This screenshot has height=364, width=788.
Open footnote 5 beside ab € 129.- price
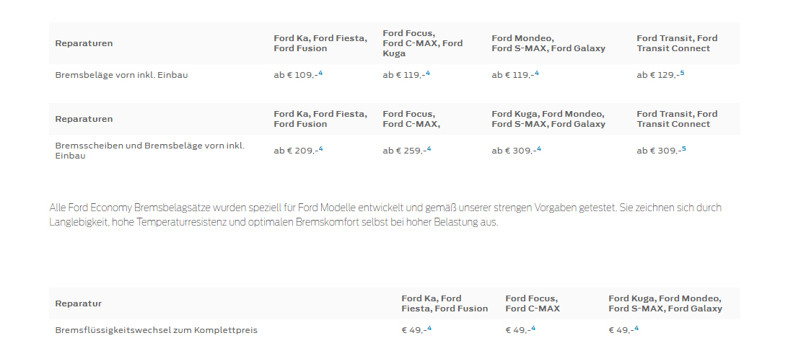pyautogui.click(x=682, y=74)
